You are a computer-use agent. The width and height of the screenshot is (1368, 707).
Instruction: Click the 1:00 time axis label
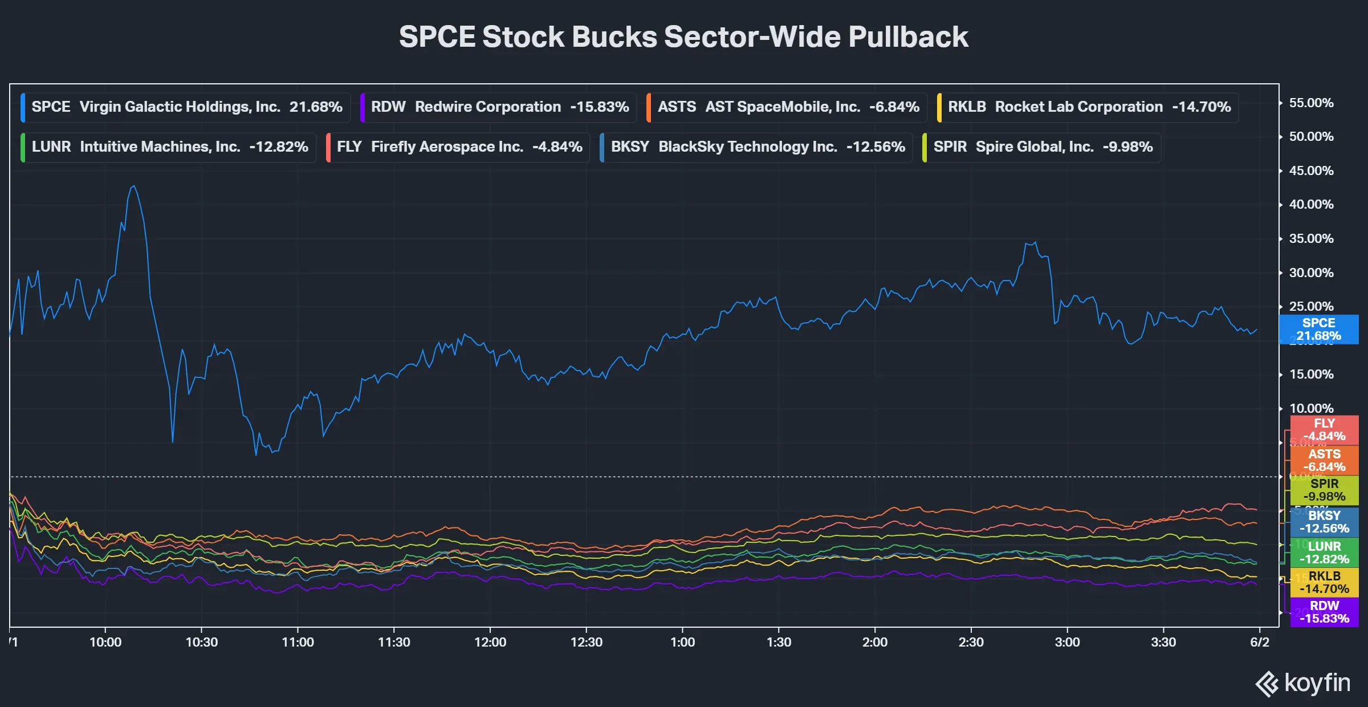(x=683, y=643)
